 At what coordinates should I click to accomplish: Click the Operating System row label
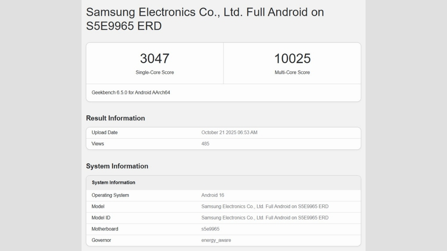[x=110, y=195]
